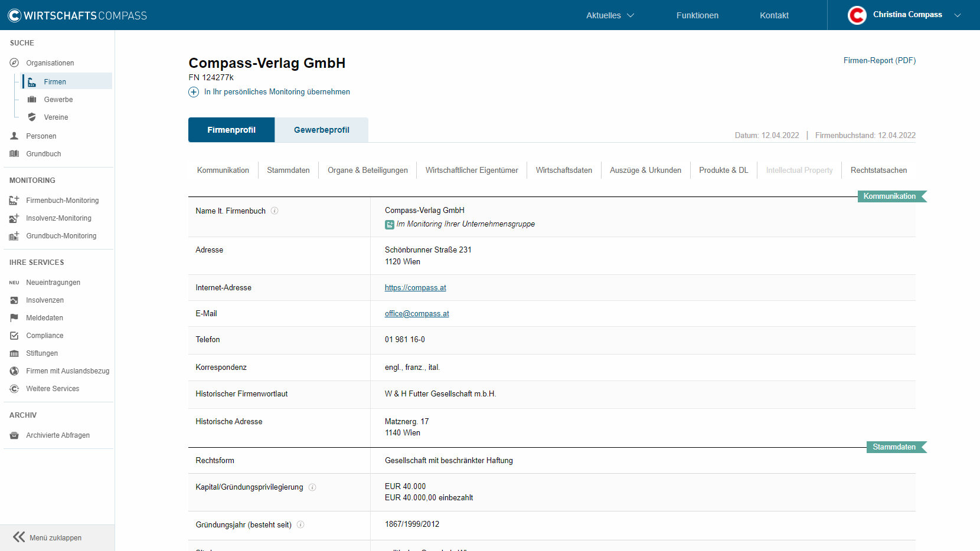Screen dimensions: 980x551
Task: Click info icon next to Kapital/Gründungsprivilegierung
Action: tap(312, 487)
